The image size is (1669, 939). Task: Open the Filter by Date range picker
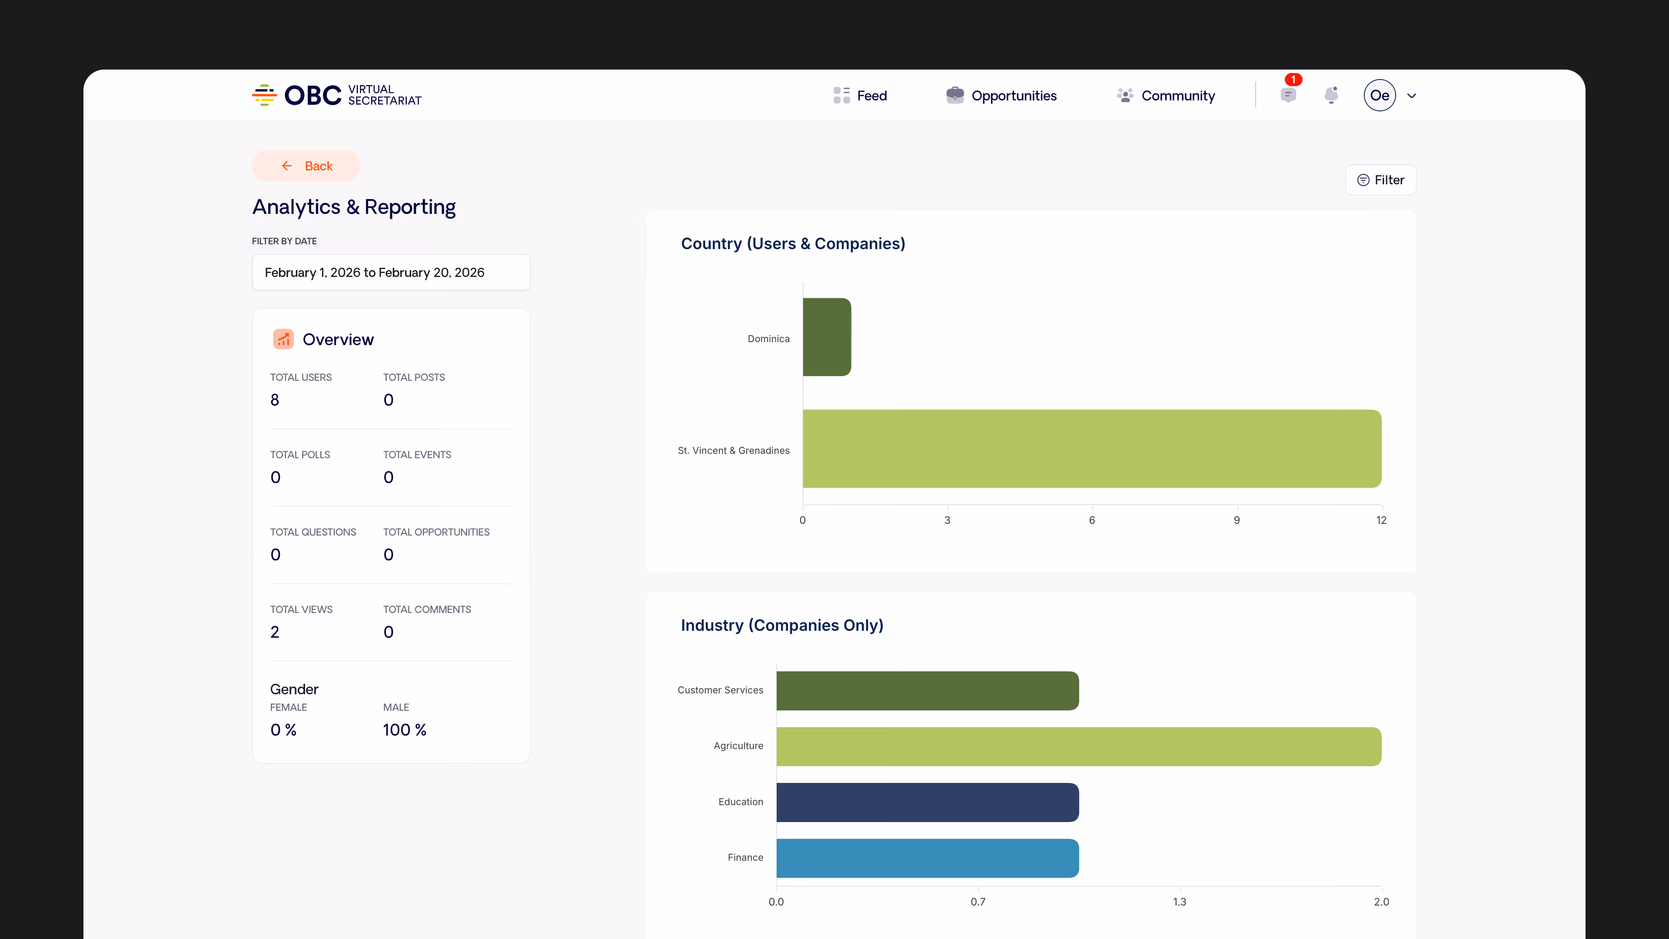[x=391, y=272]
